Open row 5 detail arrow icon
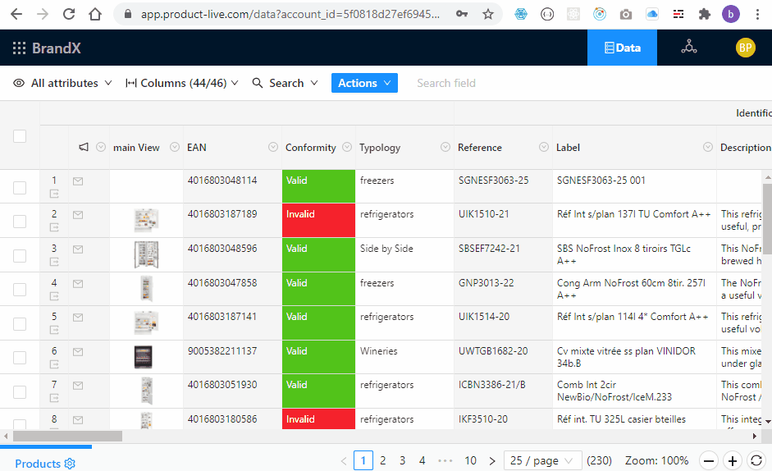772x471 pixels. click(x=54, y=330)
